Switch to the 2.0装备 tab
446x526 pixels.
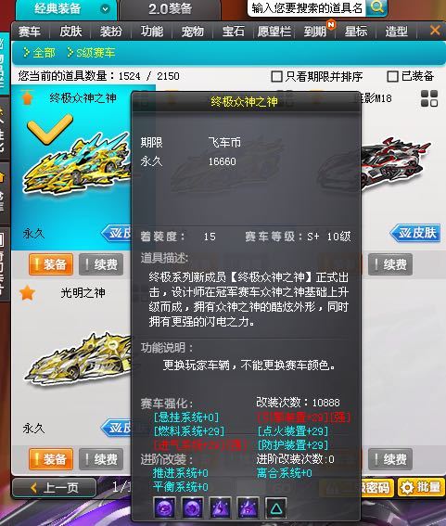(170, 9)
